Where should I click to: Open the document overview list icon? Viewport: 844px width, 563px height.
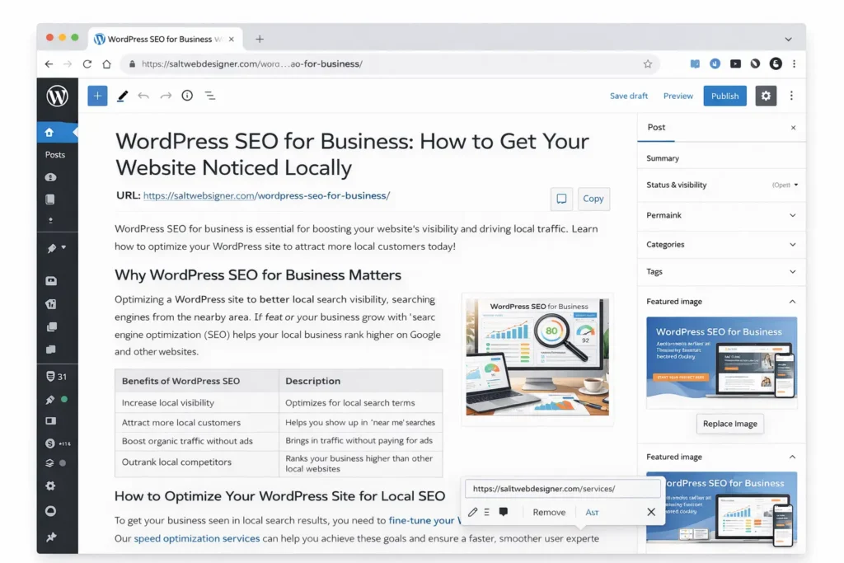pyautogui.click(x=209, y=96)
